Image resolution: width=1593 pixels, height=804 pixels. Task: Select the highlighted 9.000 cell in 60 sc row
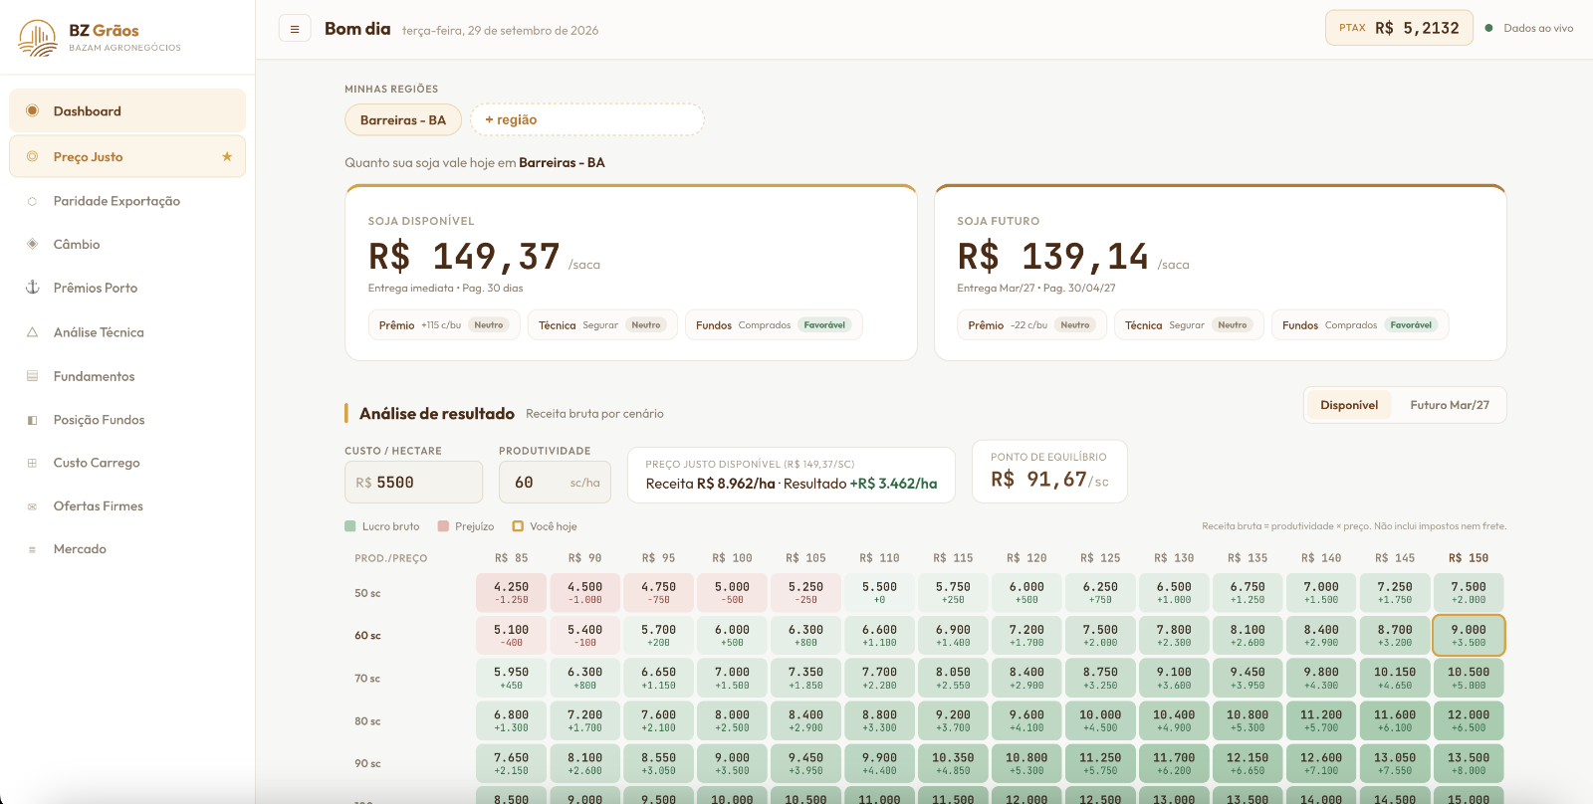coord(1469,635)
